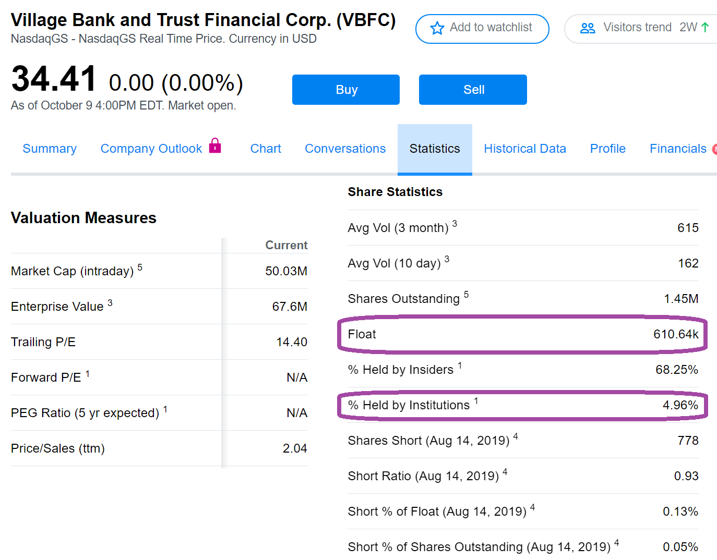Click the blue Sell button
This screenshot has height=560, width=717.
[x=473, y=90]
